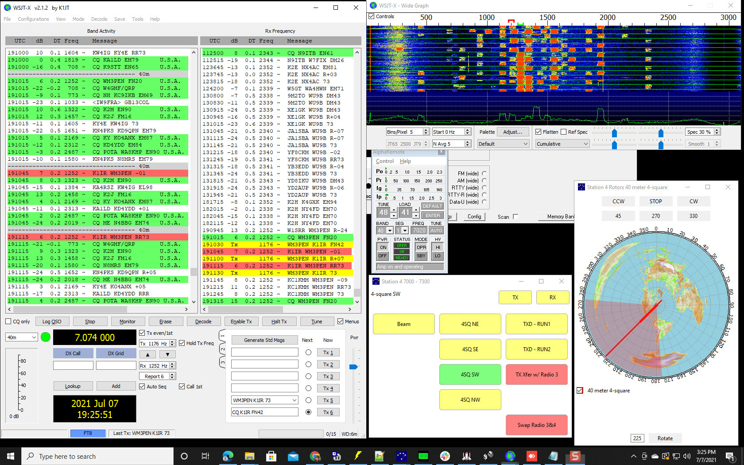The height and width of the screenshot is (465, 744).
Task: Toggle Hold Tx Freq checkbox
Action: coord(182,343)
